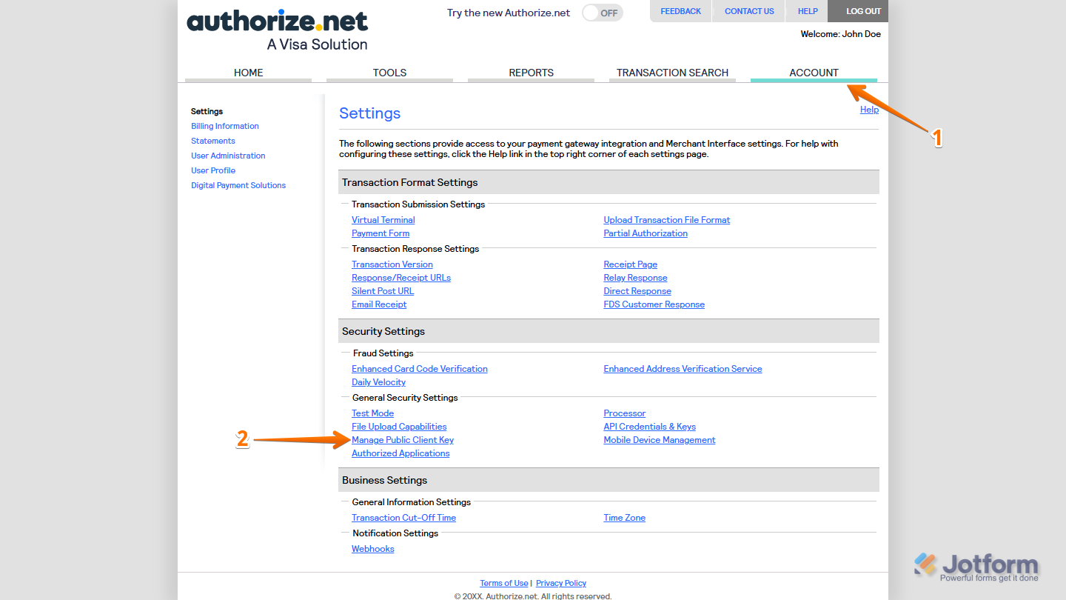1066x600 pixels.
Task: Switch to the TRANSACTION SEARCH tab
Action: [x=672, y=72]
